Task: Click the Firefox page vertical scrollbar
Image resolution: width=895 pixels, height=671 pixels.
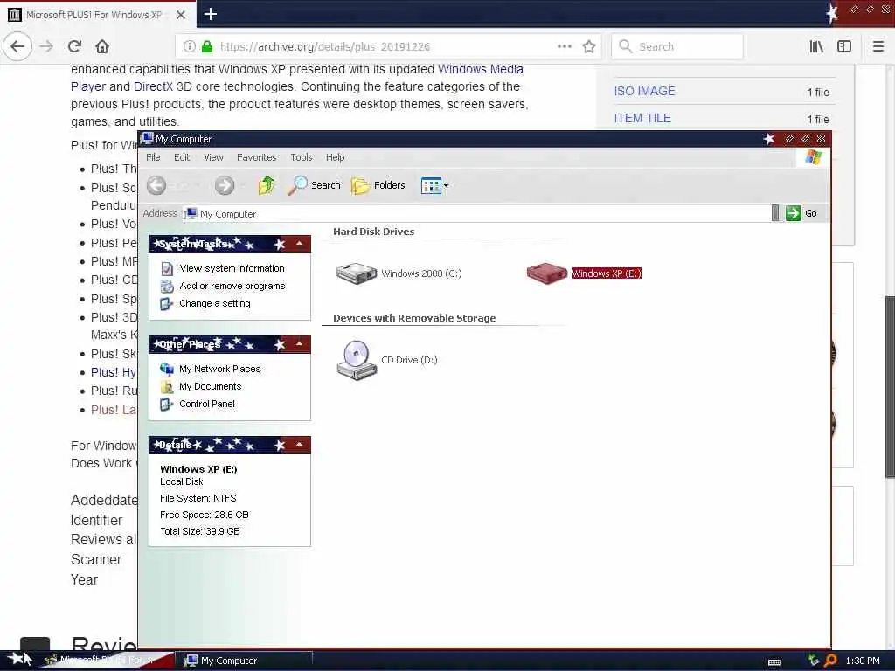Action: (890, 387)
